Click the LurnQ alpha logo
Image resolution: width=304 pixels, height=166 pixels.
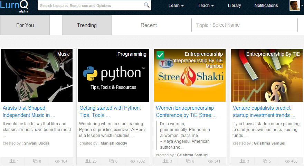14,7
